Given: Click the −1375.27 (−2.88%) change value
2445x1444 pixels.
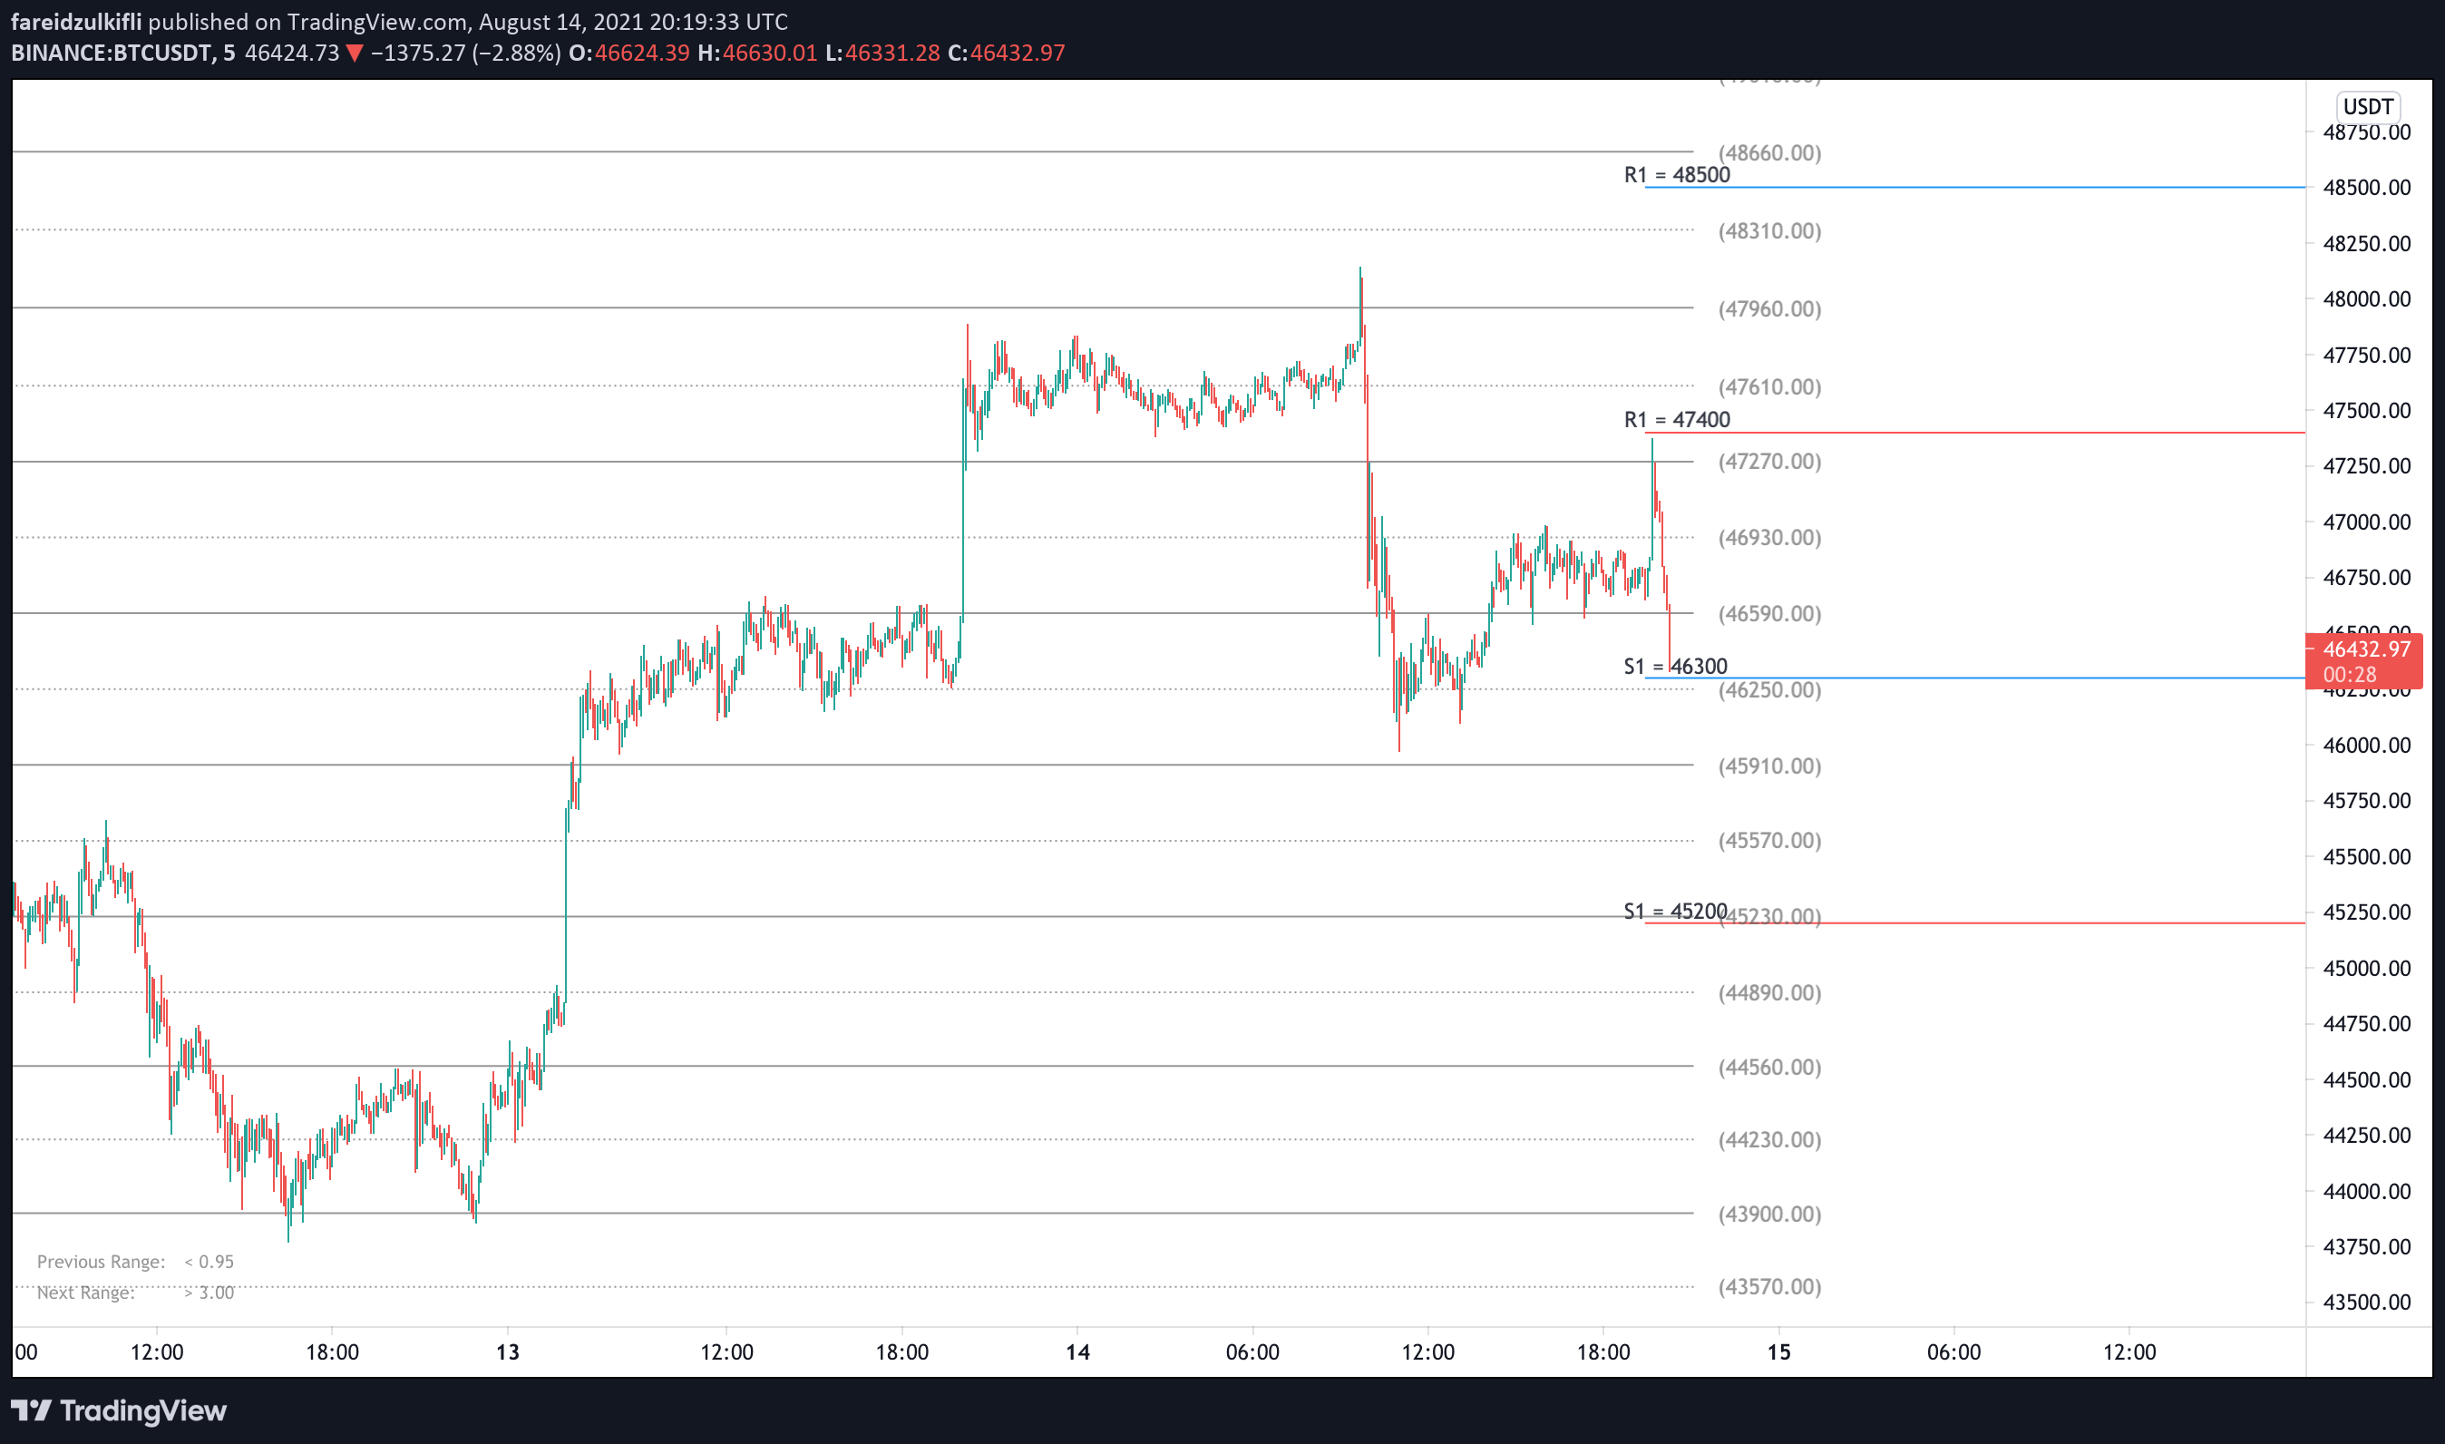Looking at the screenshot, I should point(465,53).
